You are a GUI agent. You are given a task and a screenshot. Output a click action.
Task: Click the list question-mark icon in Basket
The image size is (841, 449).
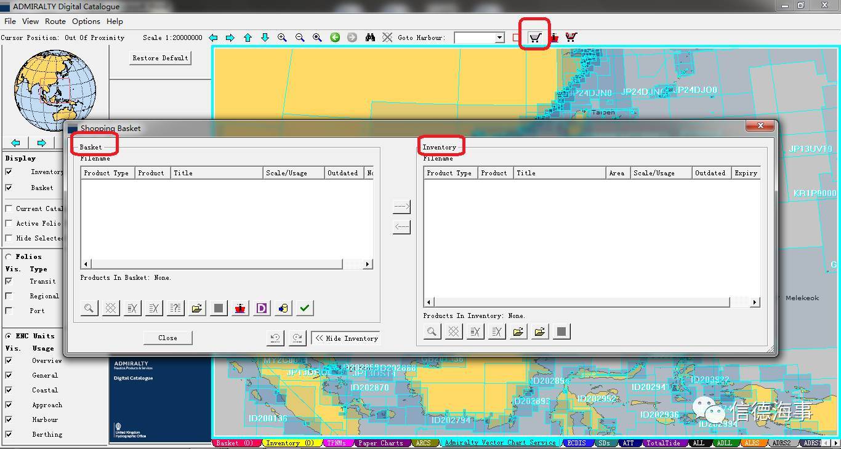[x=175, y=308]
